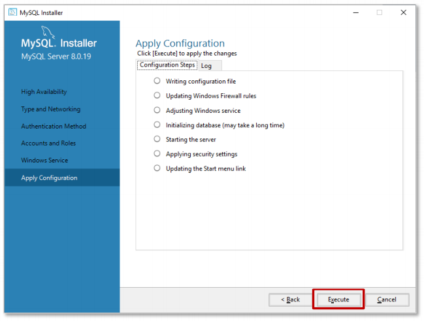Image resolution: width=424 pixels, height=321 pixels.
Task: Minimize the MySQL Installer window
Action: pyautogui.click(x=356, y=12)
